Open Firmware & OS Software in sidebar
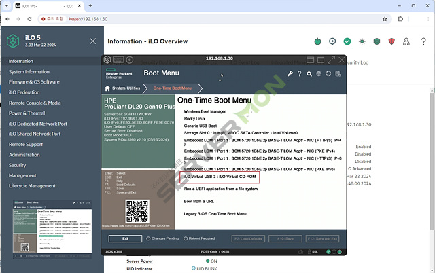Viewport: 435px width, 273px height. 34,82
